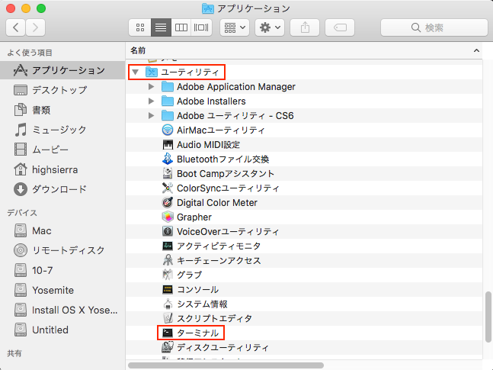This screenshot has width=493, height=370.
Task: Select リモートディスク in the sidebar
Action: [x=62, y=250]
